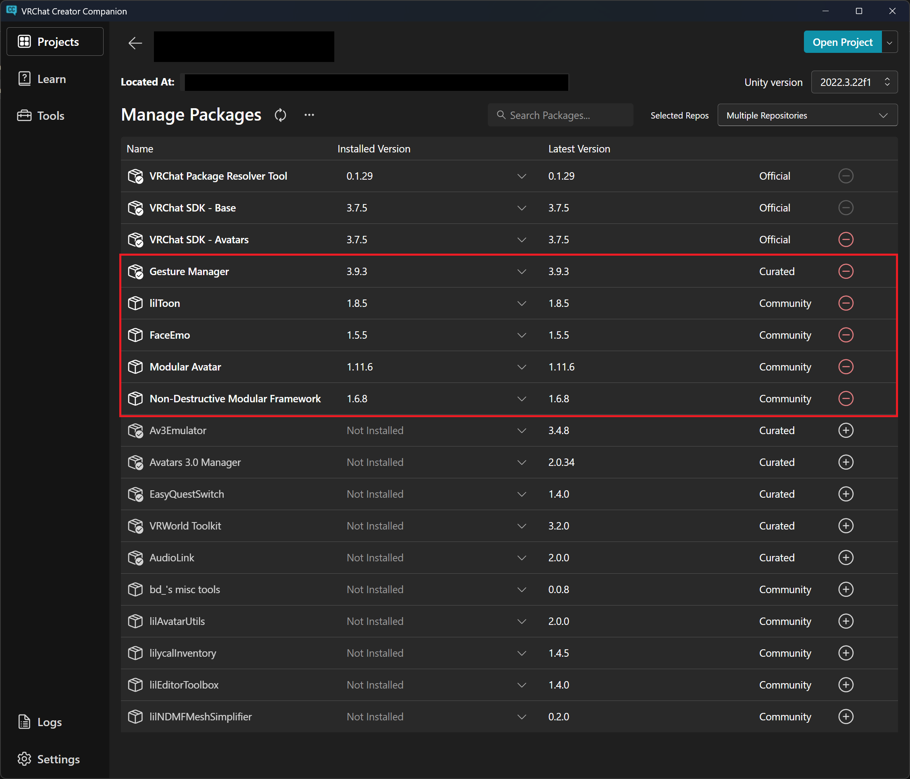Add the lilNDMFMeshSimplifier package
The width and height of the screenshot is (910, 779).
pyautogui.click(x=846, y=717)
